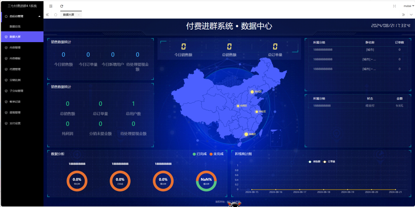Open the mubai user dropdown

click(409, 6)
